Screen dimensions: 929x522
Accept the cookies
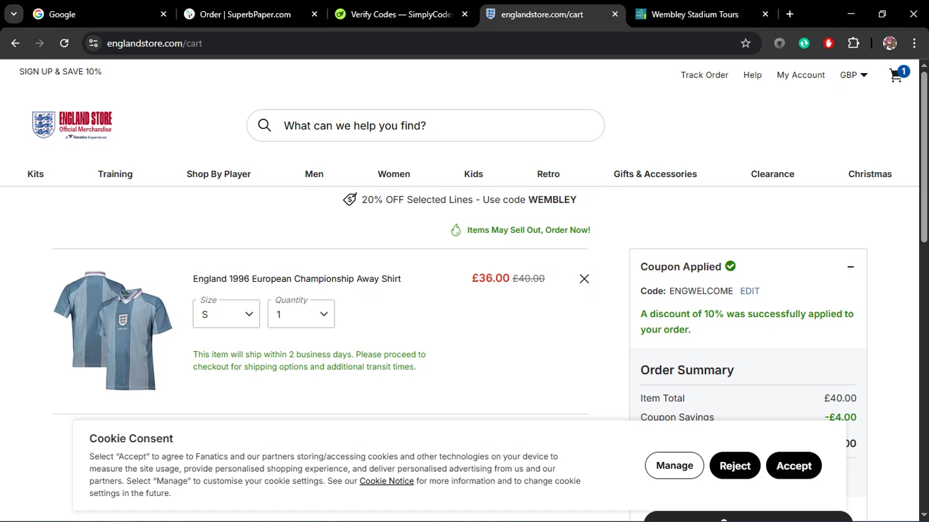point(794,466)
